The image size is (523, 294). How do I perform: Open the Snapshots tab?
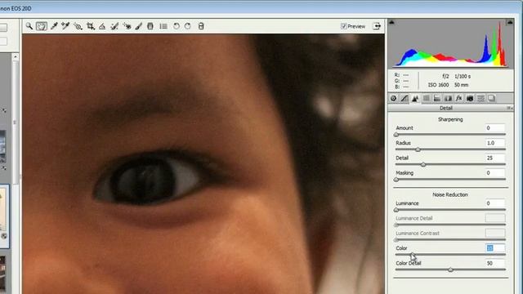pyautogui.click(x=492, y=98)
